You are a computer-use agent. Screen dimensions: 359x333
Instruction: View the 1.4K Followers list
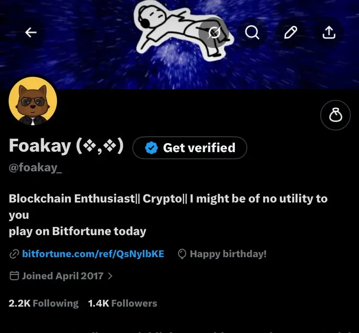click(x=122, y=303)
